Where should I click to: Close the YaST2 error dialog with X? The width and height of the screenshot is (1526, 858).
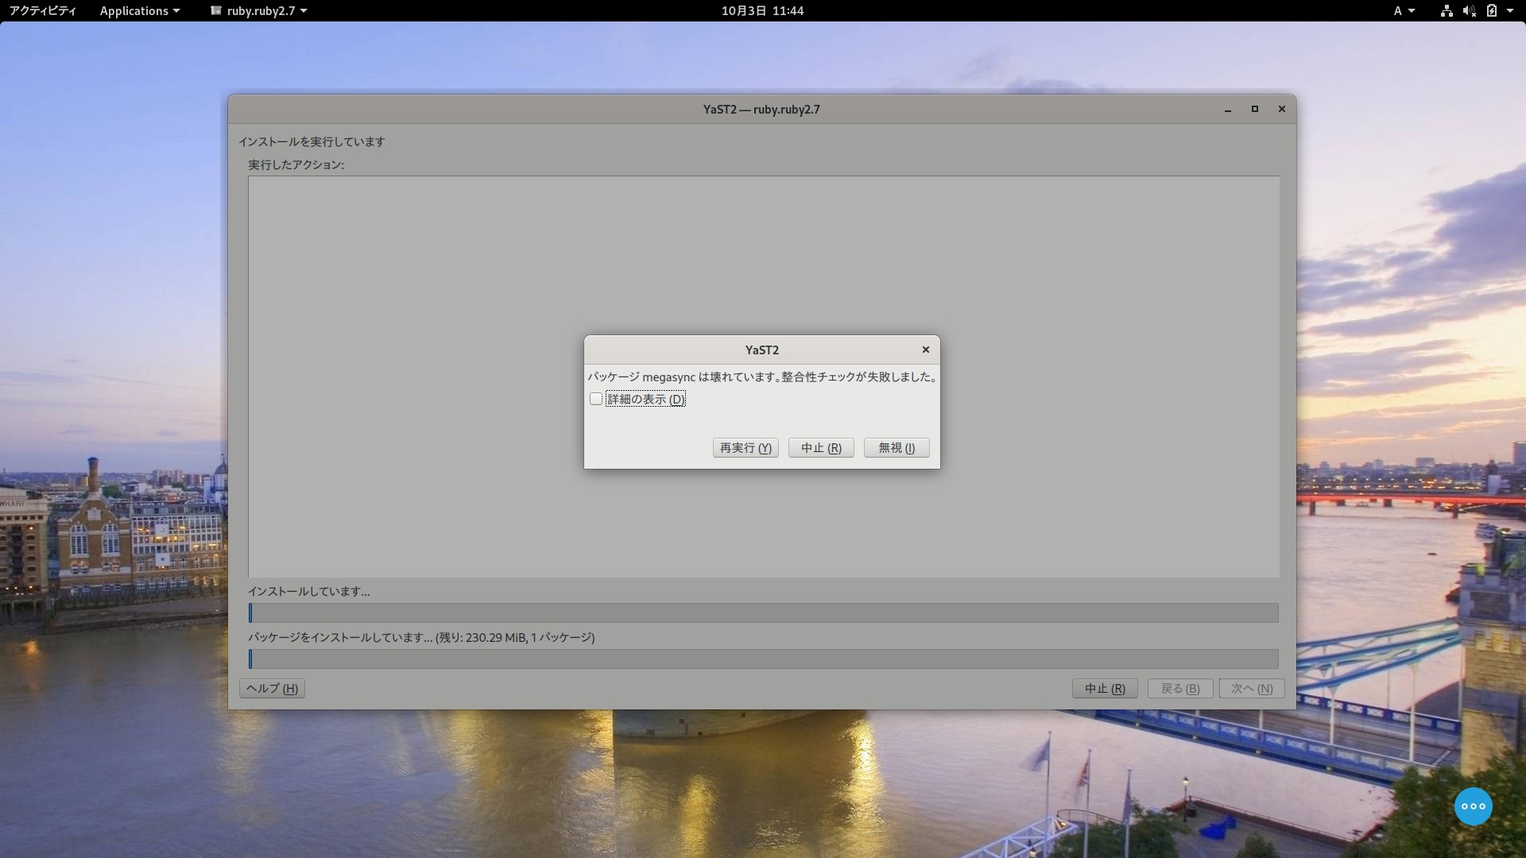[x=925, y=350]
